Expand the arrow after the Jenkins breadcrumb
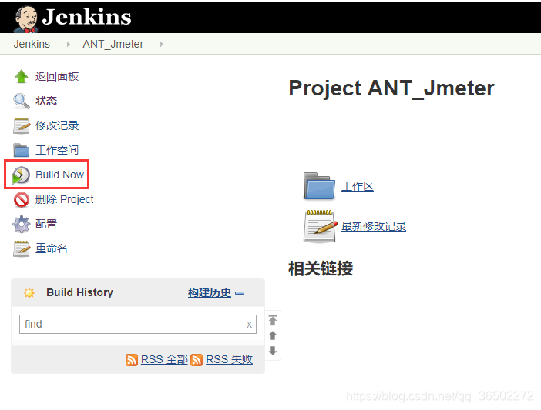This screenshot has width=541, height=410. [x=69, y=45]
